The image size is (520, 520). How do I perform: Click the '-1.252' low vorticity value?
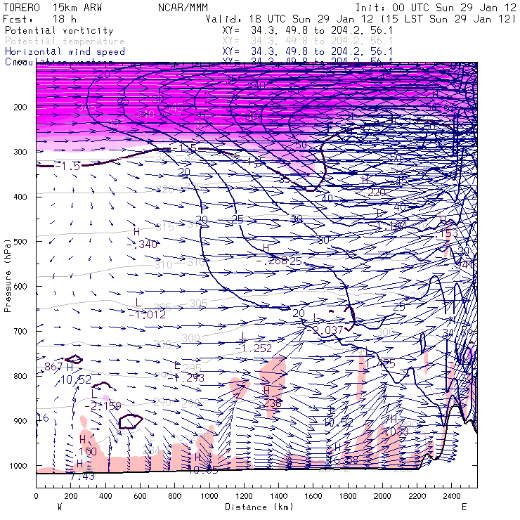pyautogui.click(x=254, y=349)
